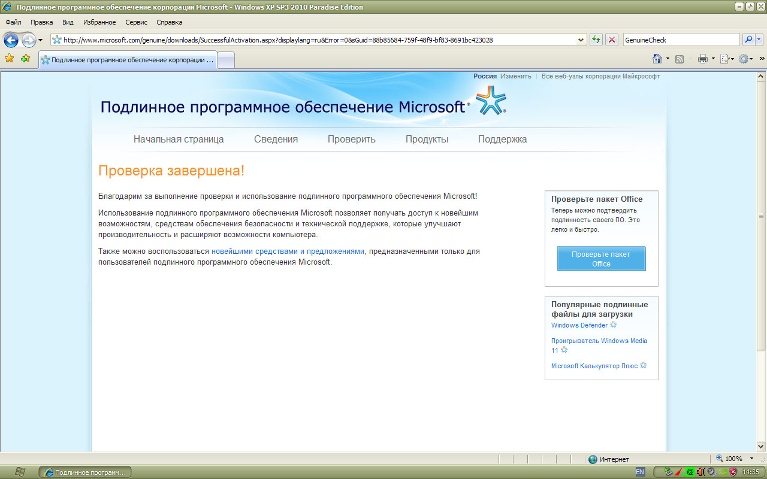Print the page with the printer icon
This screenshot has width=767, height=479.
[703, 59]
